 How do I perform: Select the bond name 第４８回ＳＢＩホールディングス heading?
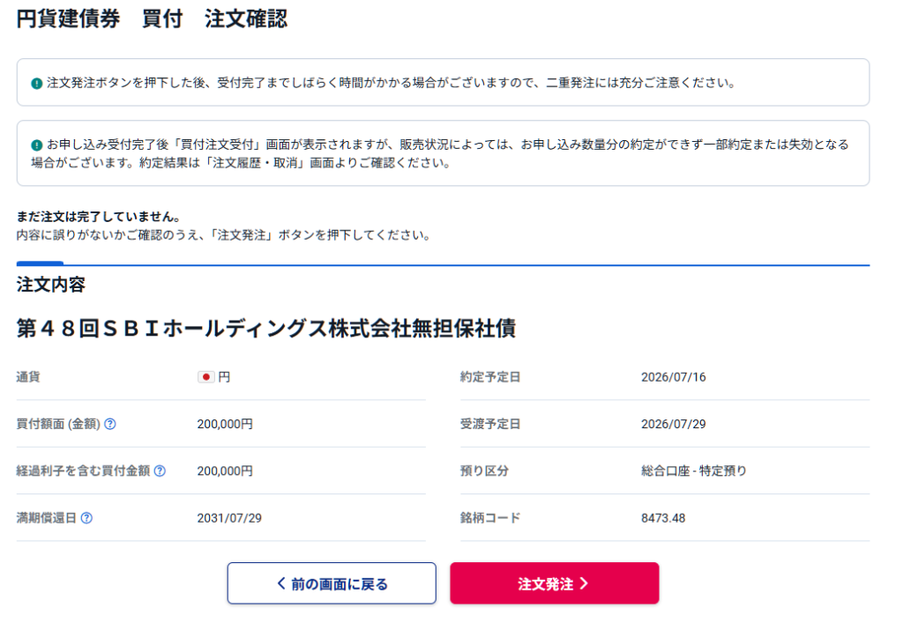click(266, 329)
